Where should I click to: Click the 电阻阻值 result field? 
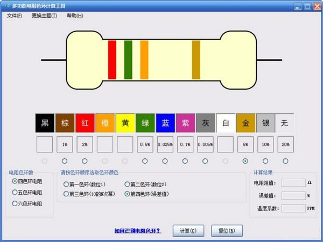click(293, 183)
